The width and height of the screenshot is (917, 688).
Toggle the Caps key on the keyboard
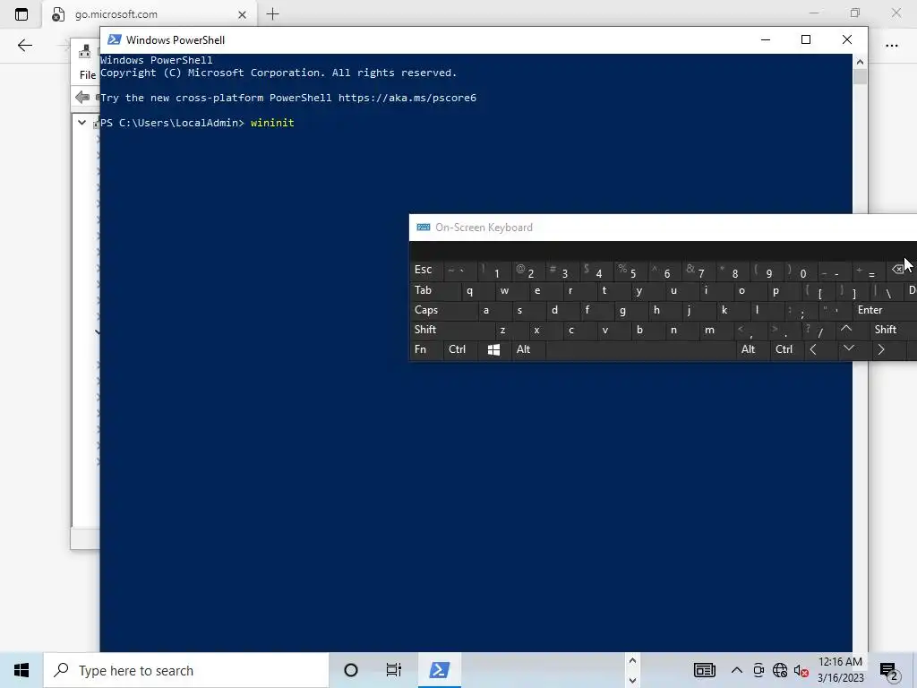[x=442, y=310]
